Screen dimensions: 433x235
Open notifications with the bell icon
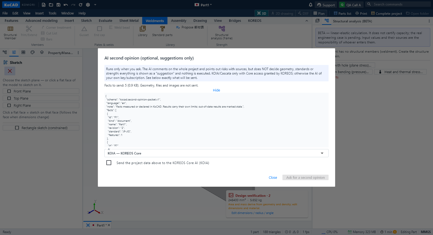pos(311,5)
